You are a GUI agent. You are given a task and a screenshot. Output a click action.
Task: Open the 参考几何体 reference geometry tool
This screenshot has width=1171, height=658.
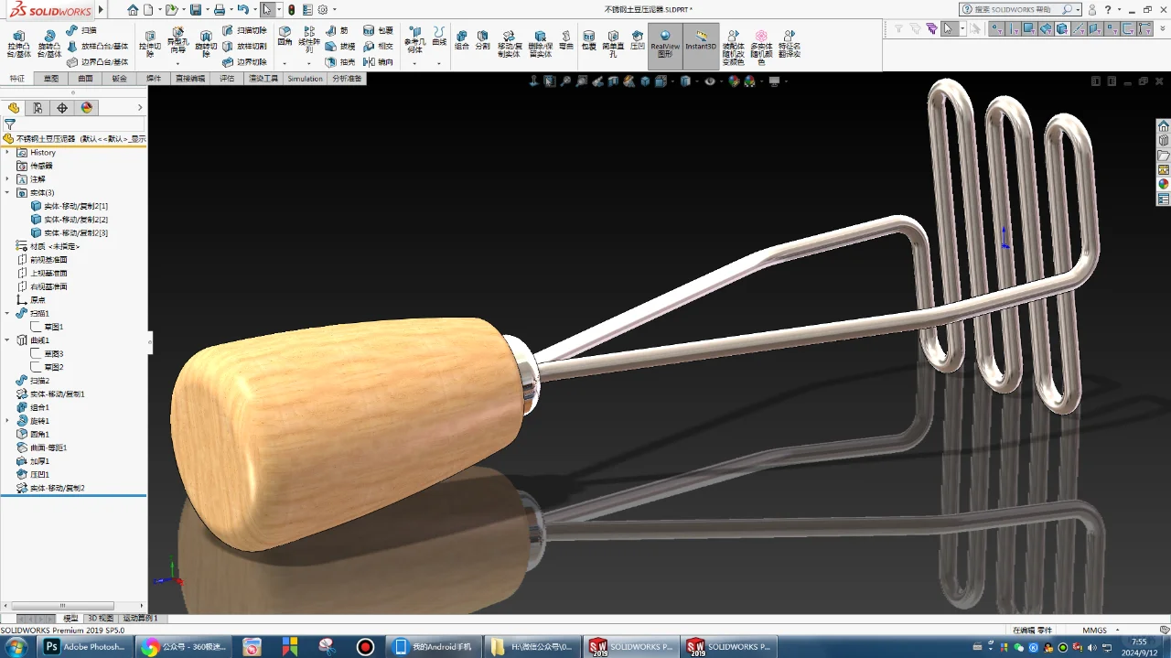pos(414,39)
